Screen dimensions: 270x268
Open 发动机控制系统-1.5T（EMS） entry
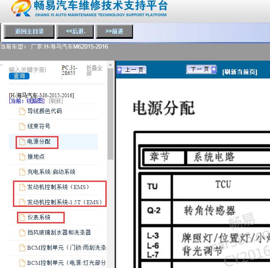click(x=65, y=202)
